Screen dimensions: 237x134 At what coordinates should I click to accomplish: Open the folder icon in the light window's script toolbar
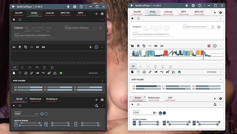132,46
